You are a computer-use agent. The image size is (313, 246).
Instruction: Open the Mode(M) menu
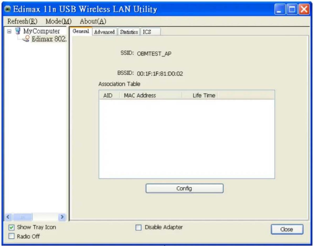click(x=59, y=21)
